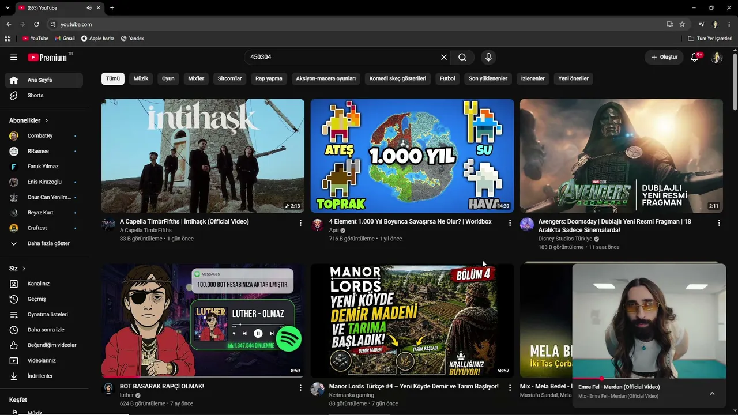Open Videolarınız in sidebar

pyautogui.click(x=44, y=361)
